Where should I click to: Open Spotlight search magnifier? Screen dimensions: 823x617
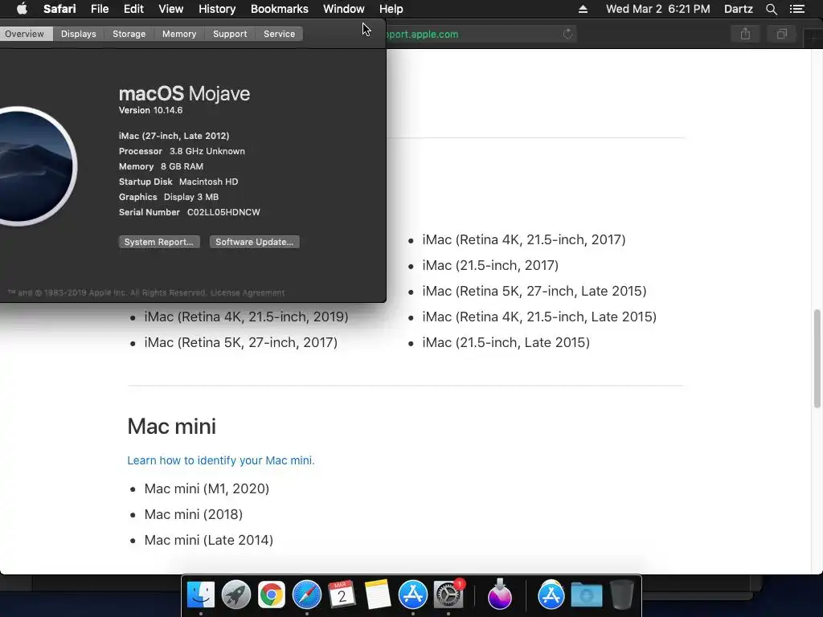pos(771,9)
